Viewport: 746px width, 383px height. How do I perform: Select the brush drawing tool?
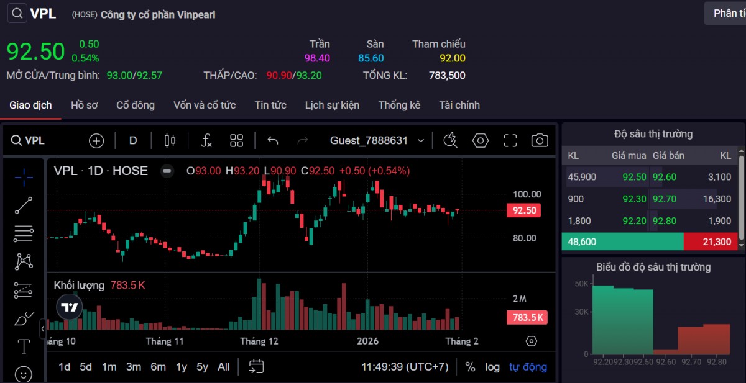tap(23, 317)
